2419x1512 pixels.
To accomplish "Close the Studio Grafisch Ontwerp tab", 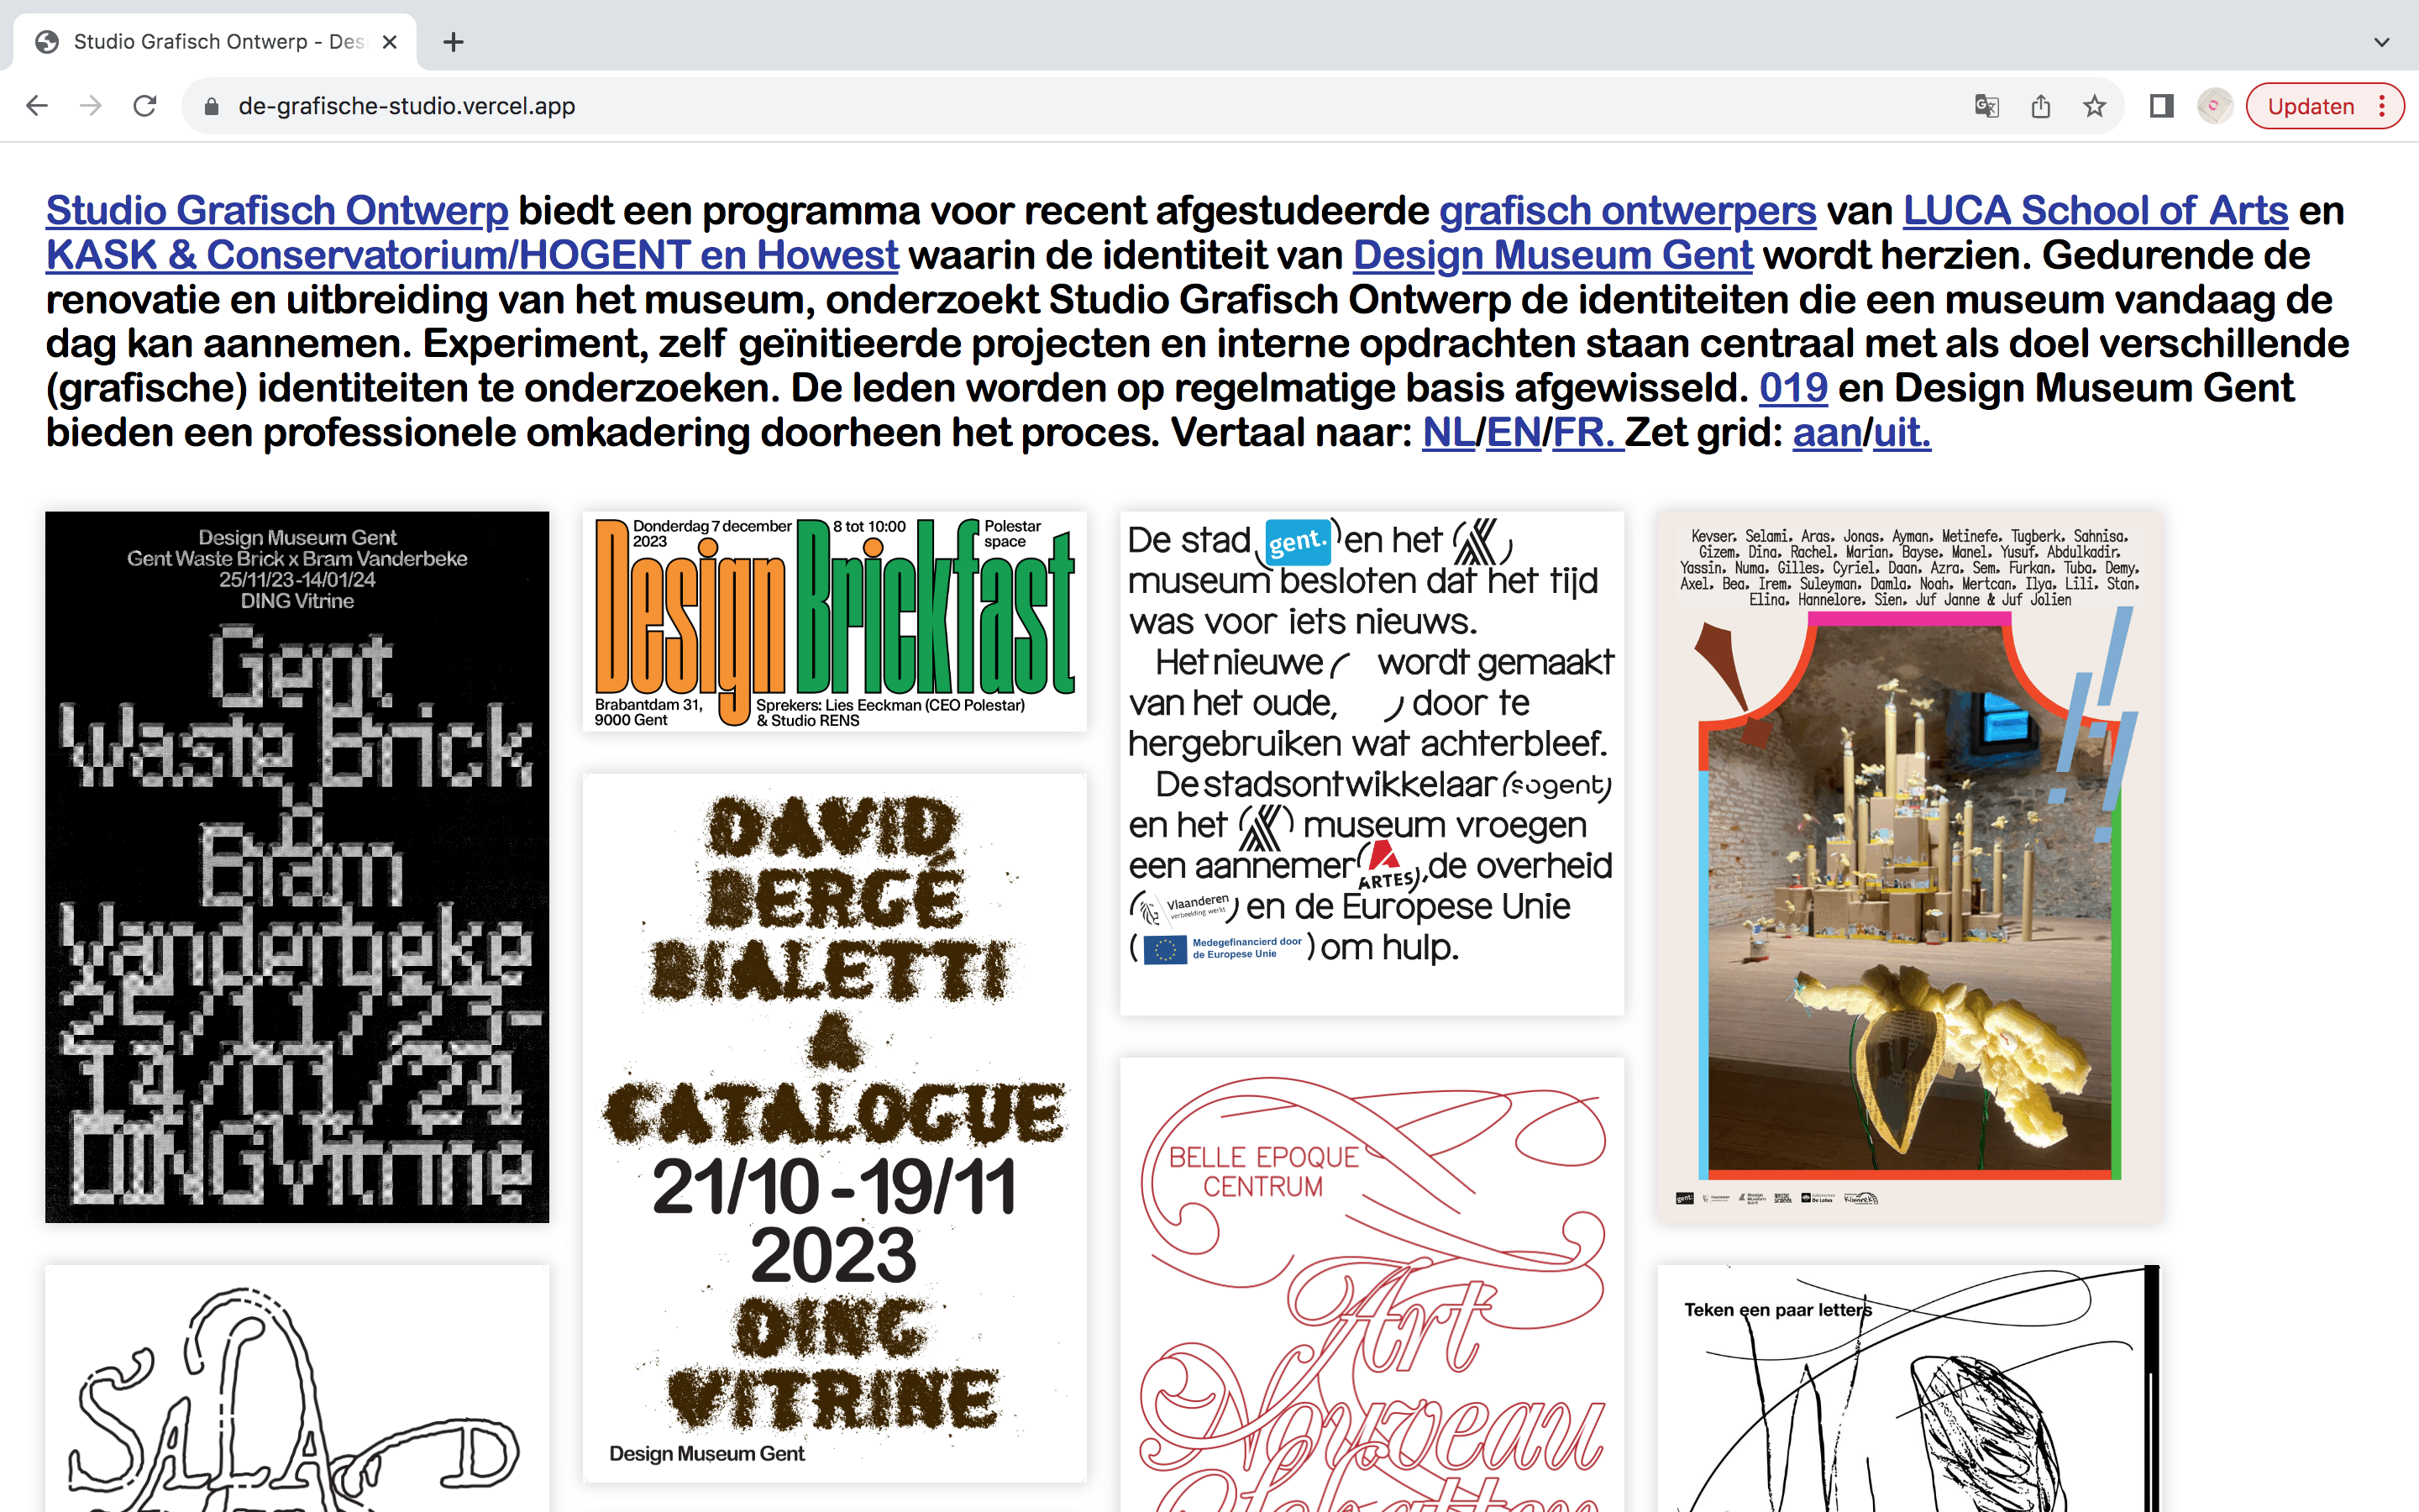I will (x=390, y=42).
